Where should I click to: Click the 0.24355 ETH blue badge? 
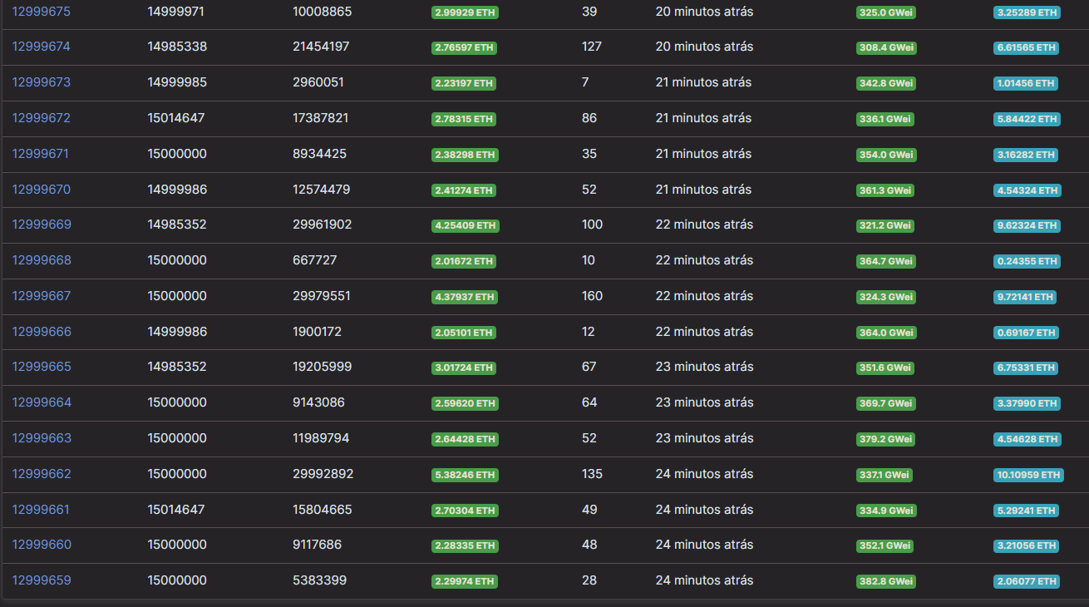tap(1027, 261)
